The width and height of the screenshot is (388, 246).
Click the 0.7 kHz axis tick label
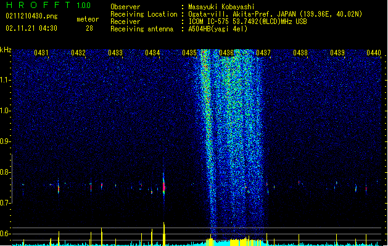point(6,203)
